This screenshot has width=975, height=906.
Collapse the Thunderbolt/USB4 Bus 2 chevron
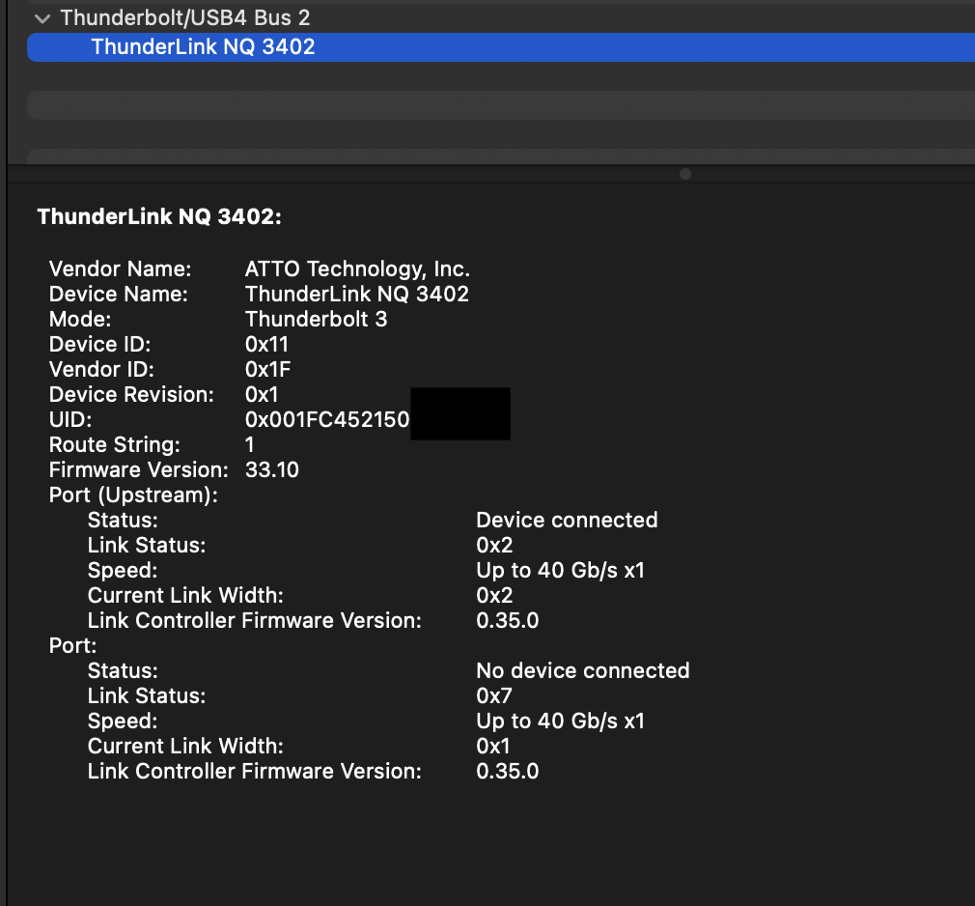click(x=42, y=18)
